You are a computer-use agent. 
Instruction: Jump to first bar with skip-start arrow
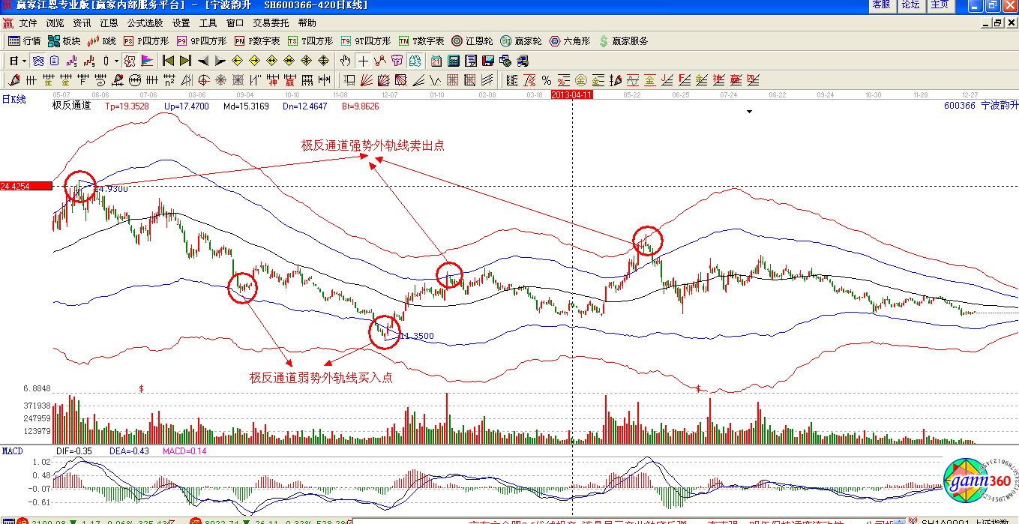click(168, 61)
